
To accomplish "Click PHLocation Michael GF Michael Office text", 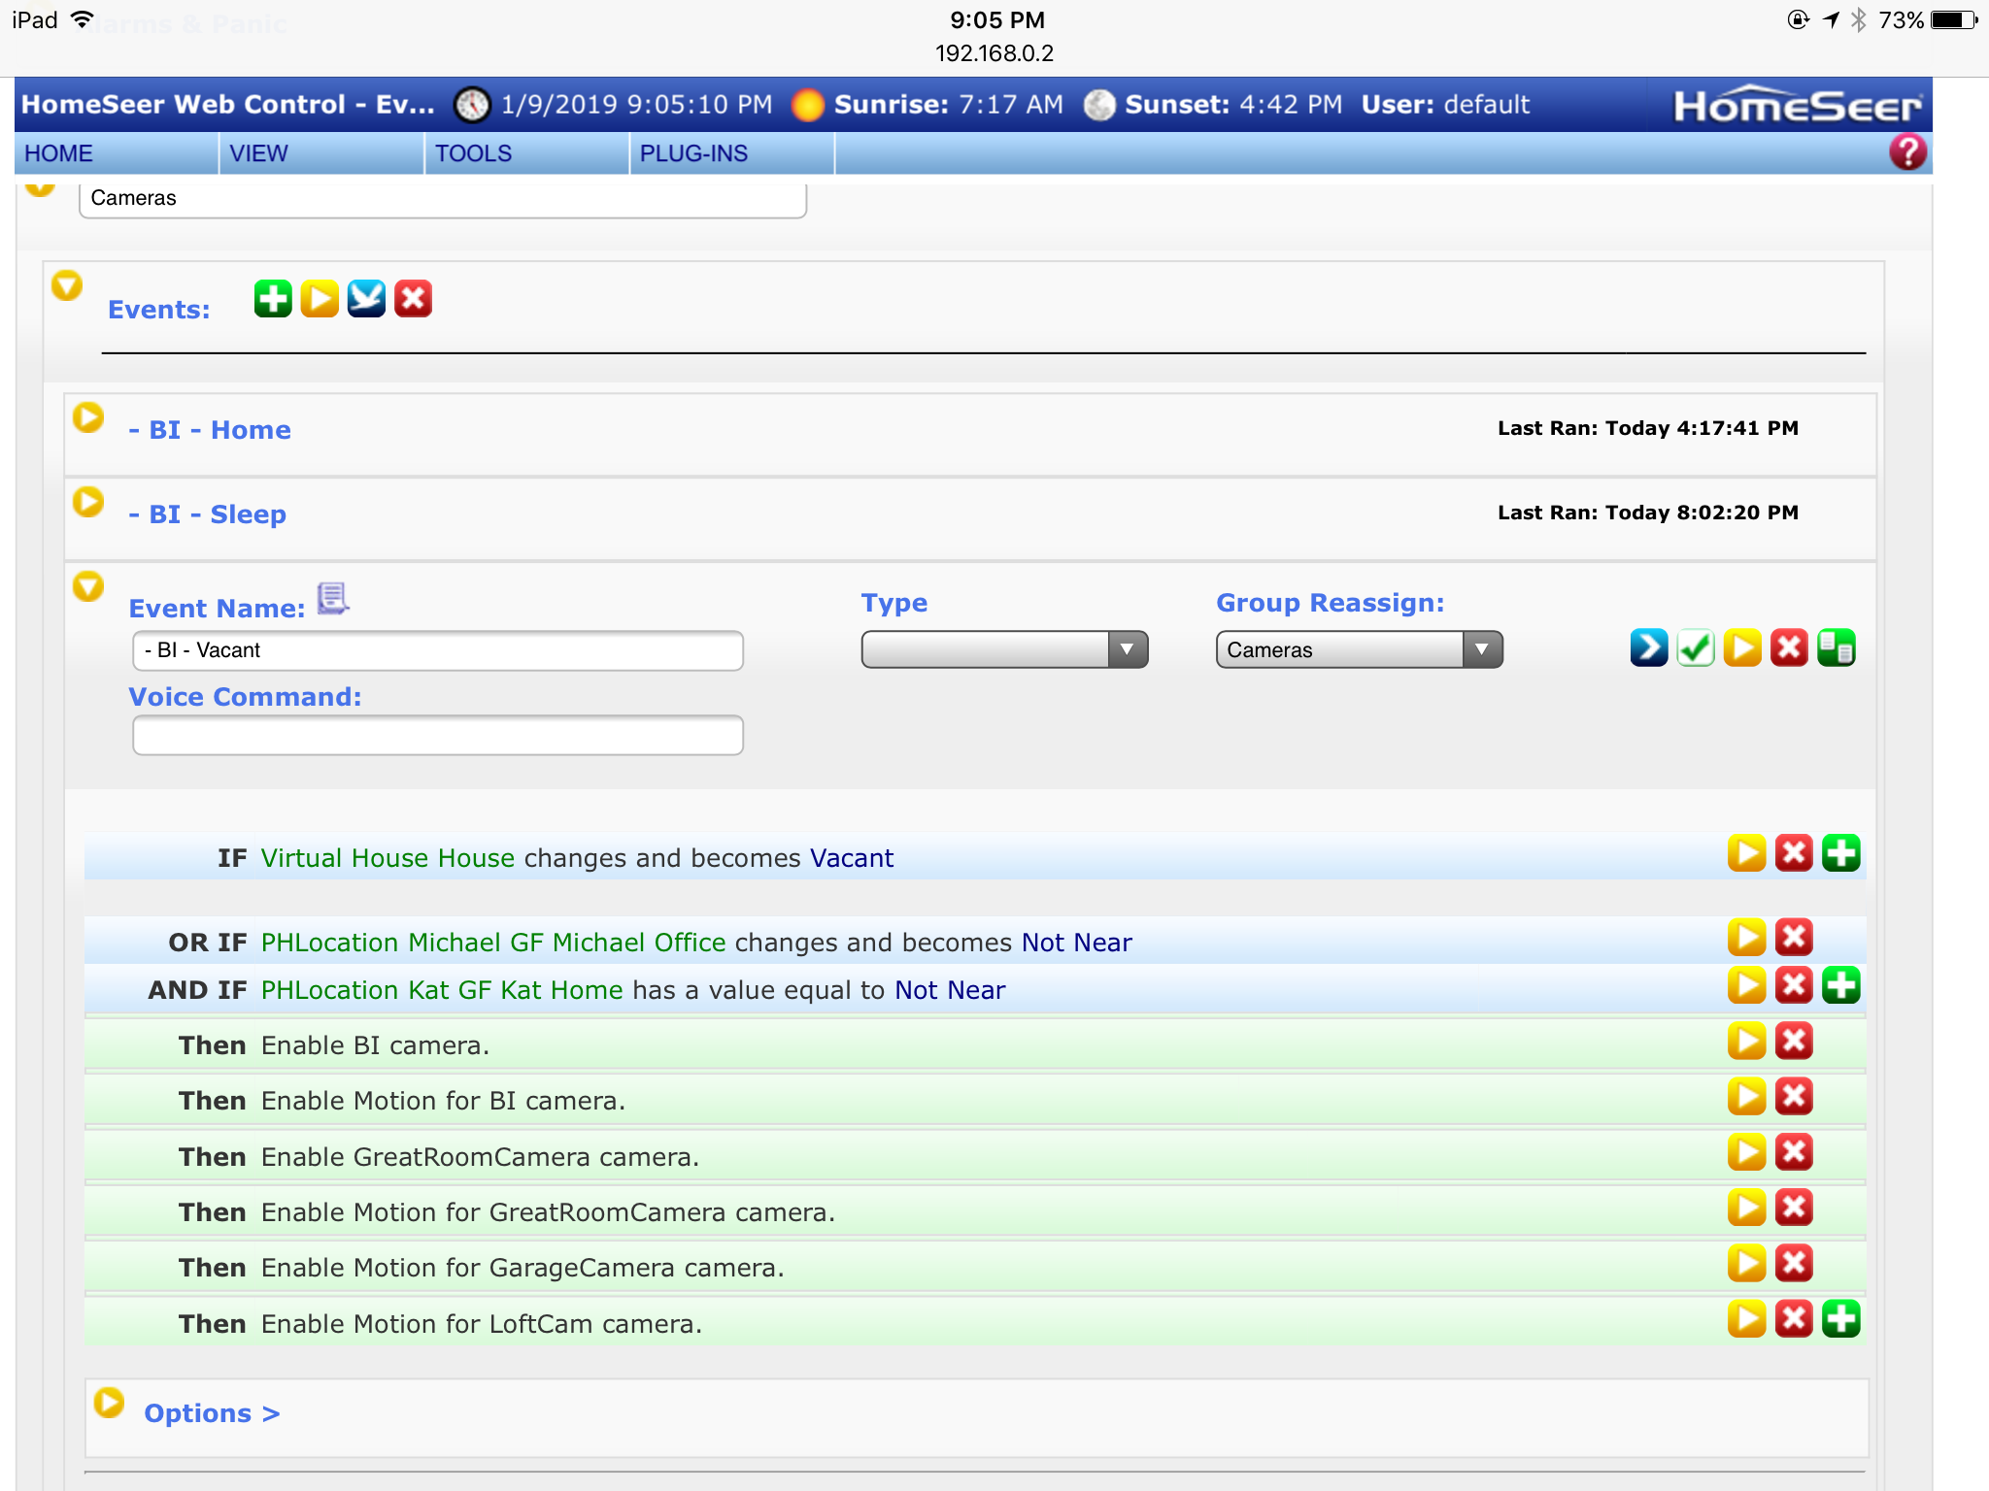I will coord(493,943).
